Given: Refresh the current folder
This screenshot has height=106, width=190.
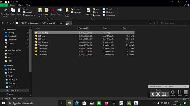Looking at the screenshot, I should coord(155,23).
